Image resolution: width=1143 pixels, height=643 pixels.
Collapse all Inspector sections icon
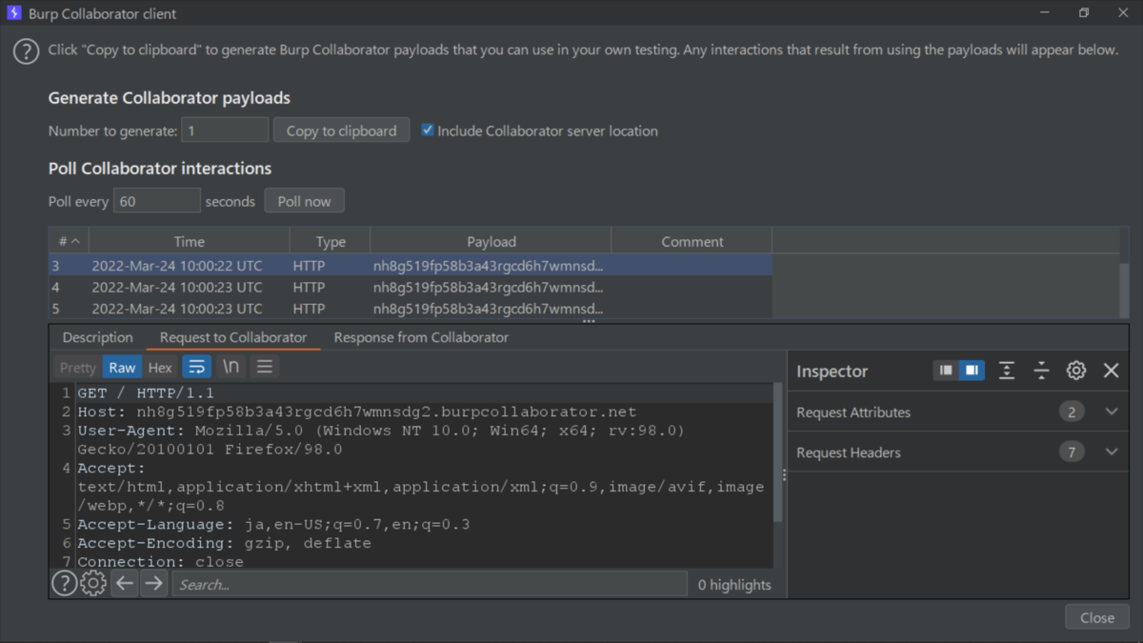1041,371
